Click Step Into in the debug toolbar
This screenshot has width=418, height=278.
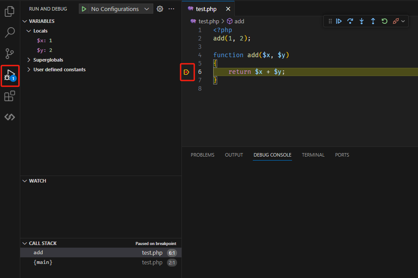[x=362, y=21]
